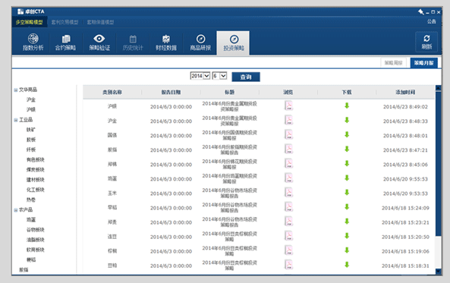Screen dimensions: 450x283
Task: Open the 公告 announcements link
Action: (x=431, y=21)
